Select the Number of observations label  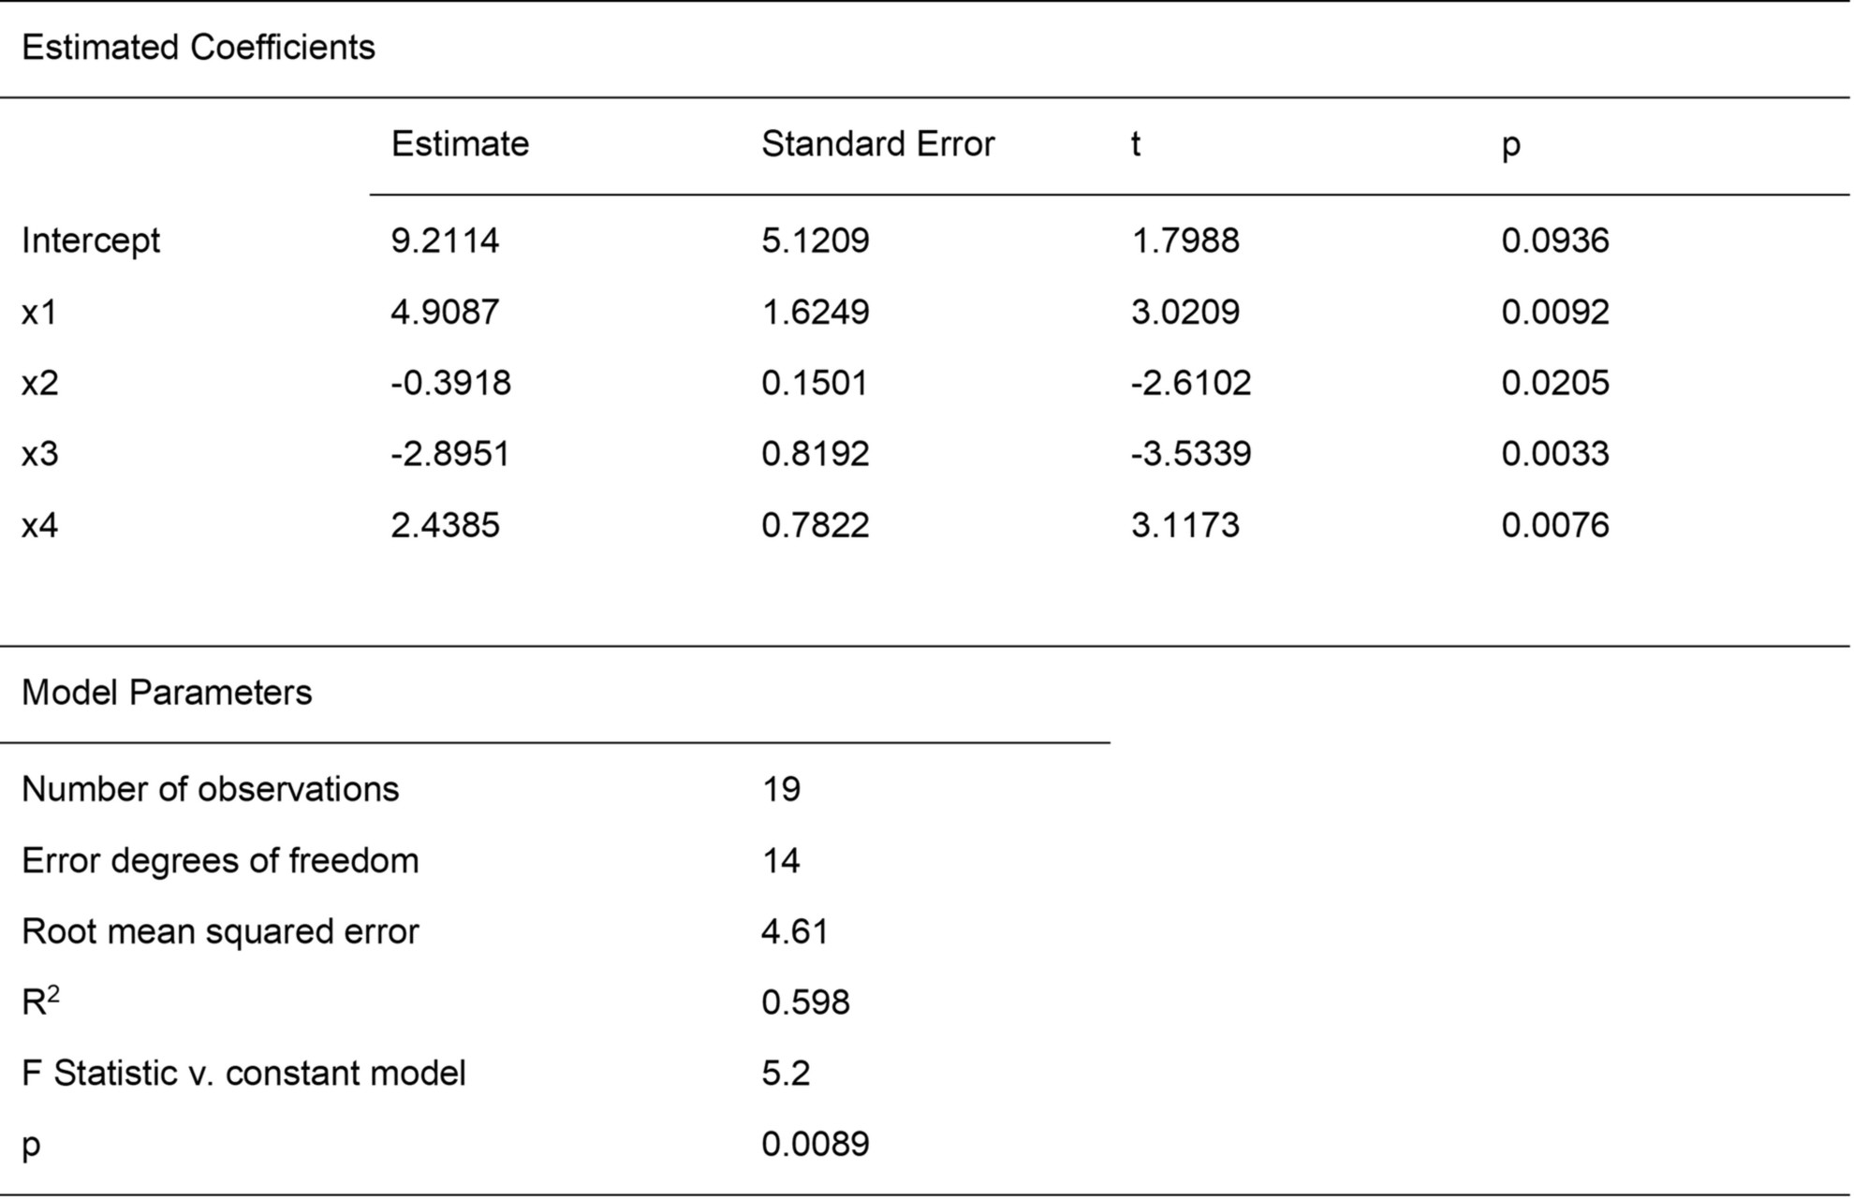pyautogui.click(x=211, y=790)
